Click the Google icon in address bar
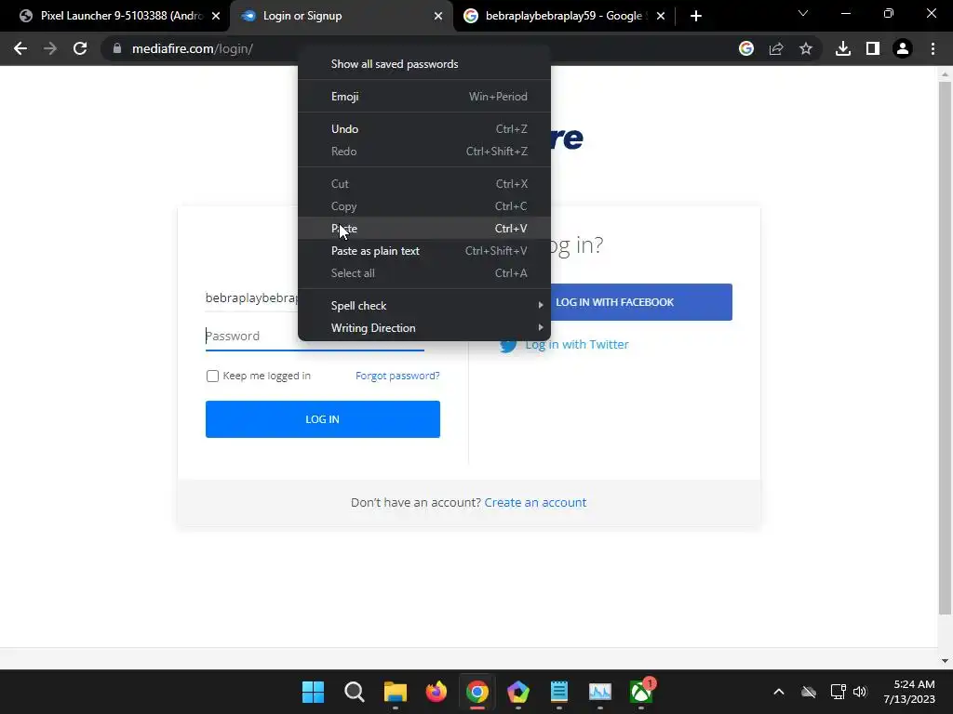Viewport: 953px width, 714px height. 746,48
